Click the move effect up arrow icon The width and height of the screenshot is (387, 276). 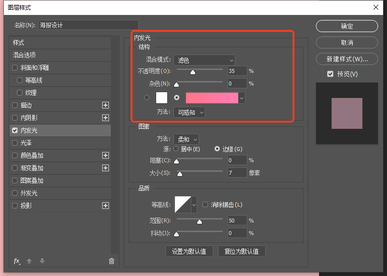click(x=29, y=261)
